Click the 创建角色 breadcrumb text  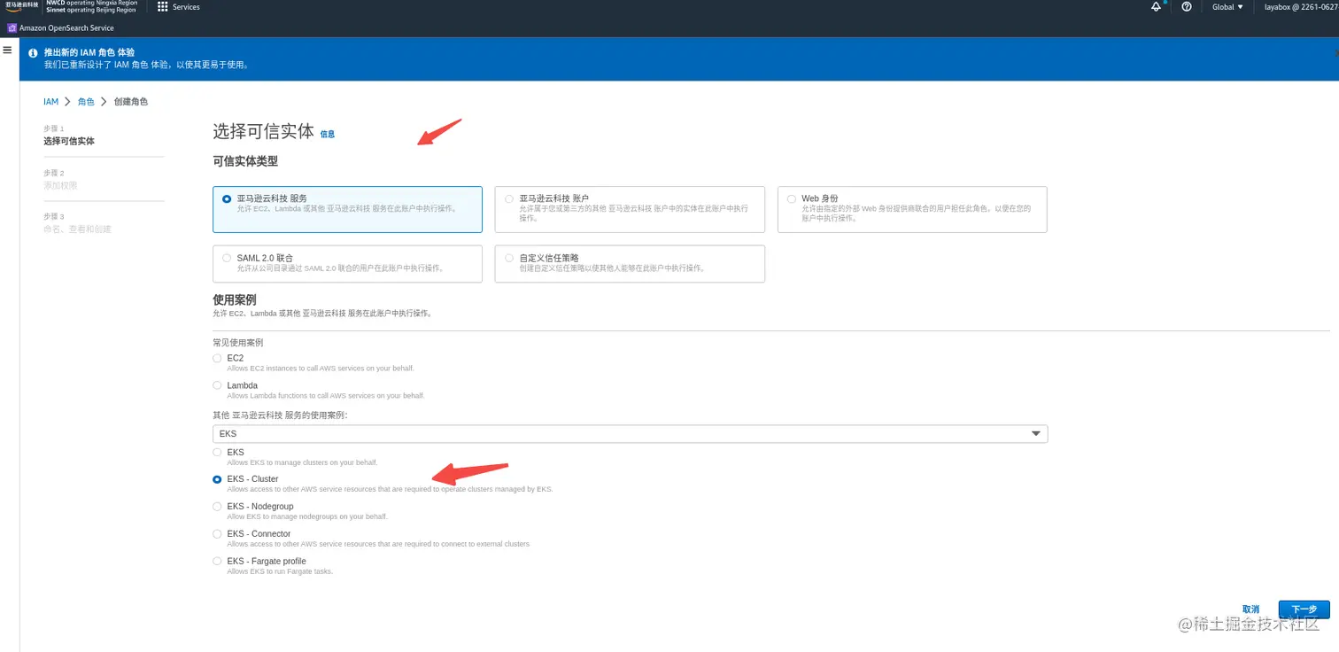131,102
